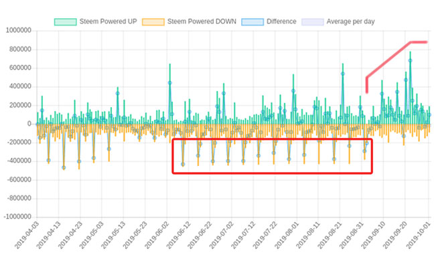Click the Difference legend color box
434x271 pixels.
click(252, 22)
